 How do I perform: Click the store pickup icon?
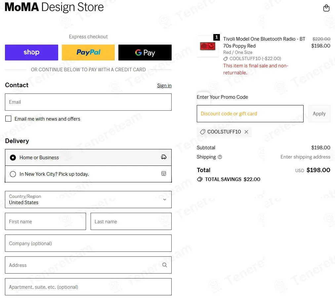click(x=164, y=174)
